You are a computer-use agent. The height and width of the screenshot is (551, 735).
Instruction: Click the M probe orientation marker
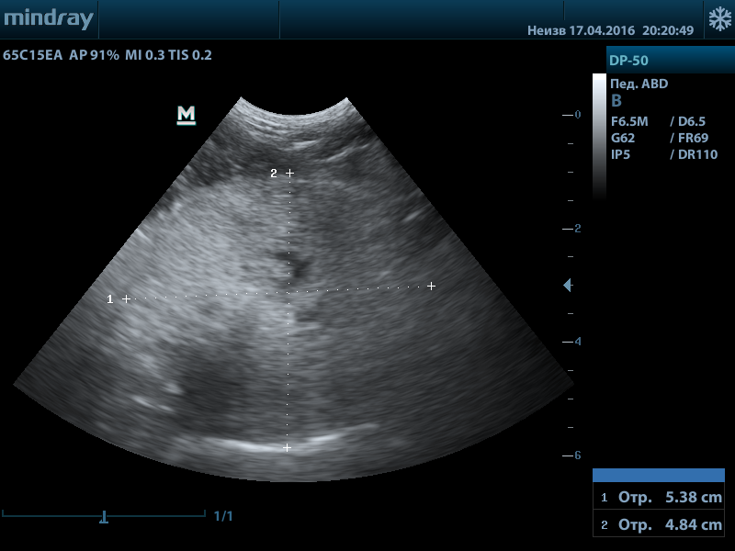coord(187,115)
